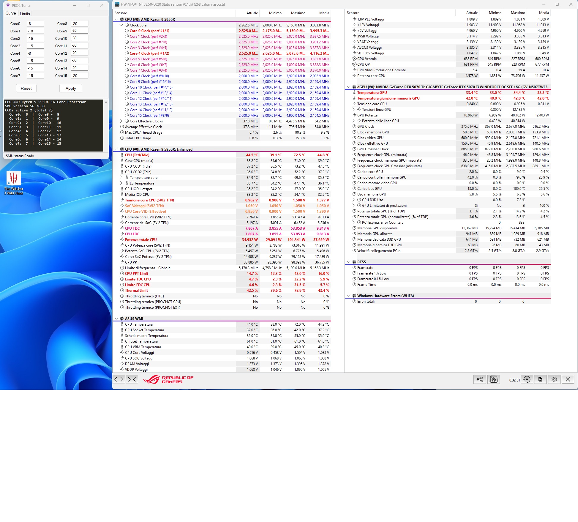Collapse the AMD Ryzen 9 5950X: Enhanced group
The width and height of the screenshot is (578, 522).
coord(116,149)
